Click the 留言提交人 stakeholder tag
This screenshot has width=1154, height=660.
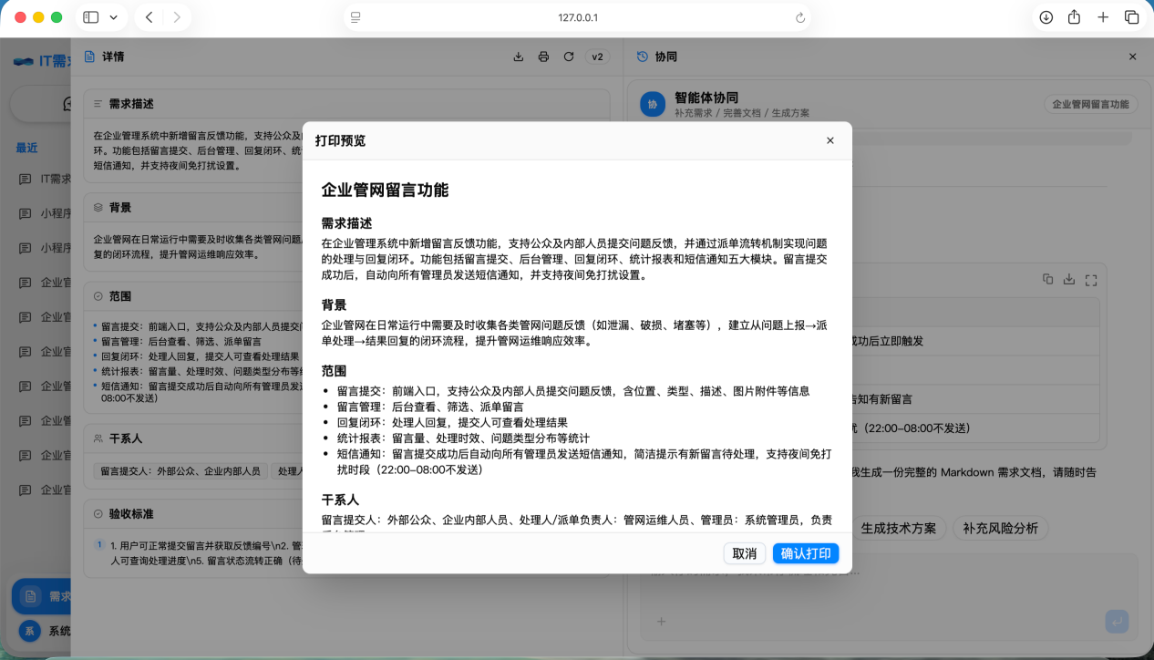point(180,471)
